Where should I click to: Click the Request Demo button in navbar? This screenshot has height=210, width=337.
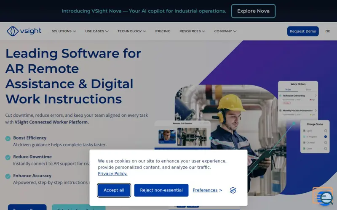click(303, 31)
